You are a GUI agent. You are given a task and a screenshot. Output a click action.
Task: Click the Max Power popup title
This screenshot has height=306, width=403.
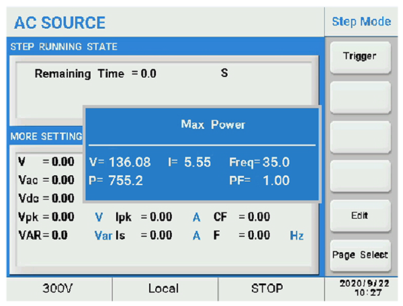click(x=204, y=125)
